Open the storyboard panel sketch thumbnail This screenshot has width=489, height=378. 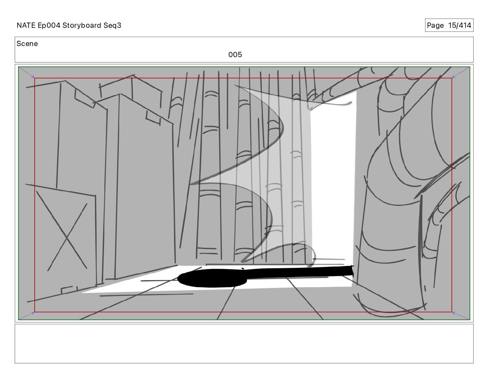click(x=244, y=193)
